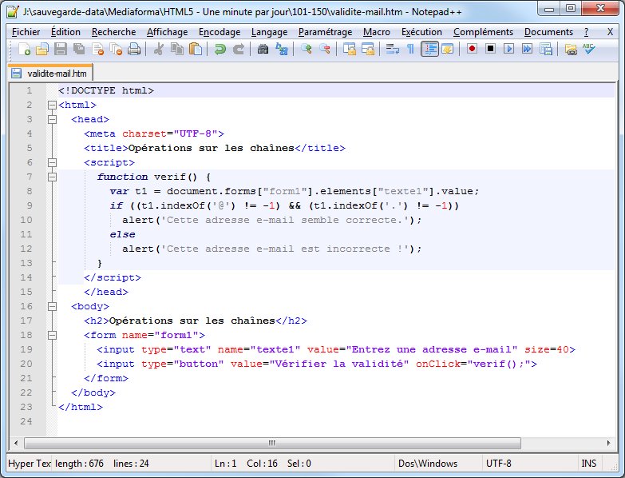The width and height of the screenshot is (625, 478).
Task: Click the INS indicator in status bar
Action: 589,464
